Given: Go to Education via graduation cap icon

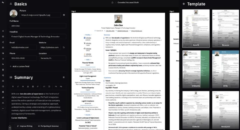Looking at the screenshot, I should pyautogui.click(x=3, y=53).
